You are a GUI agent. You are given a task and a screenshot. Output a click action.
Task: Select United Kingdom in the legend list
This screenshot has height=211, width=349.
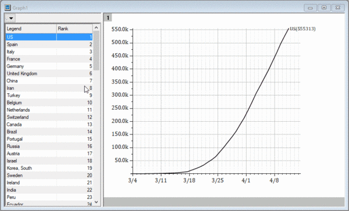49,74
